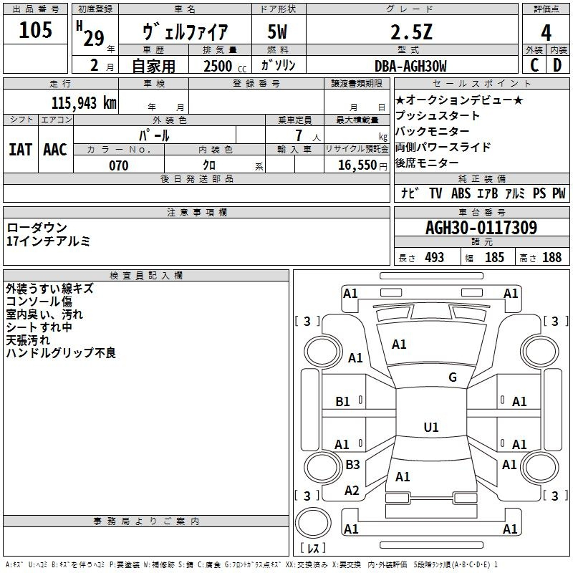Click sales point プッシュスタート
Image resolution: width=573 pixels, height=573 pixels.
(x=438, y=115)
